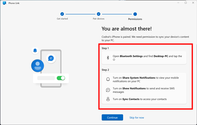The height and width of the screenshot is (125, 197).
Task: Click the 'Get started' step label
Action: (62, 19)
